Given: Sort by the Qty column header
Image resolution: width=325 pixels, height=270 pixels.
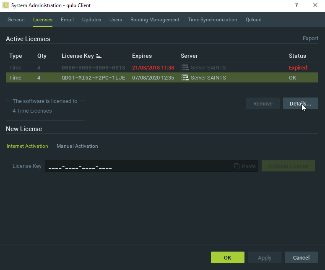Looking at the screenshot, I should [42, 56].
